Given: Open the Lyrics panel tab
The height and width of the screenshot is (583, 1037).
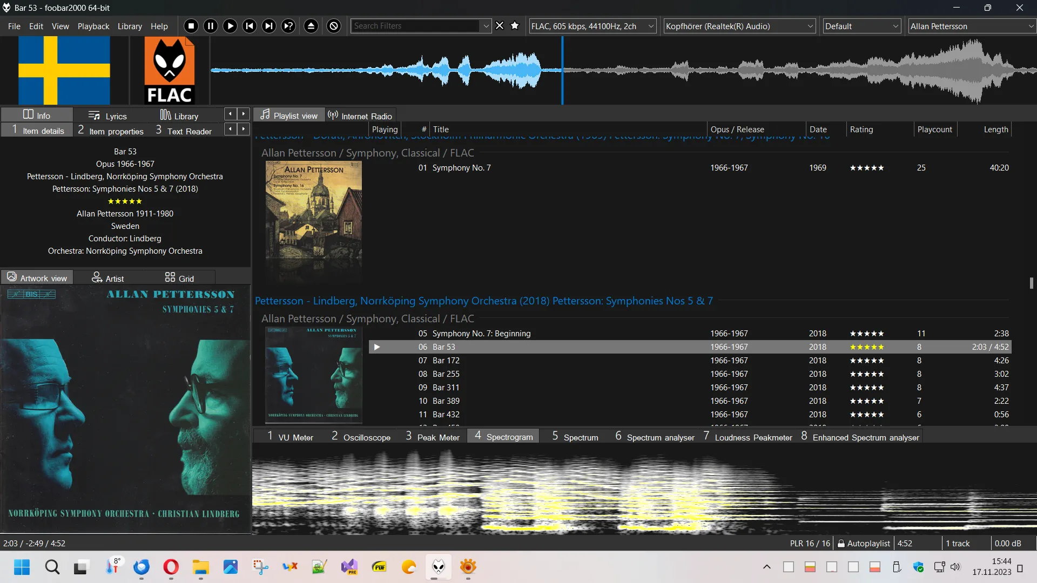Looking at the screenshot, I should (x=108, y=116).
